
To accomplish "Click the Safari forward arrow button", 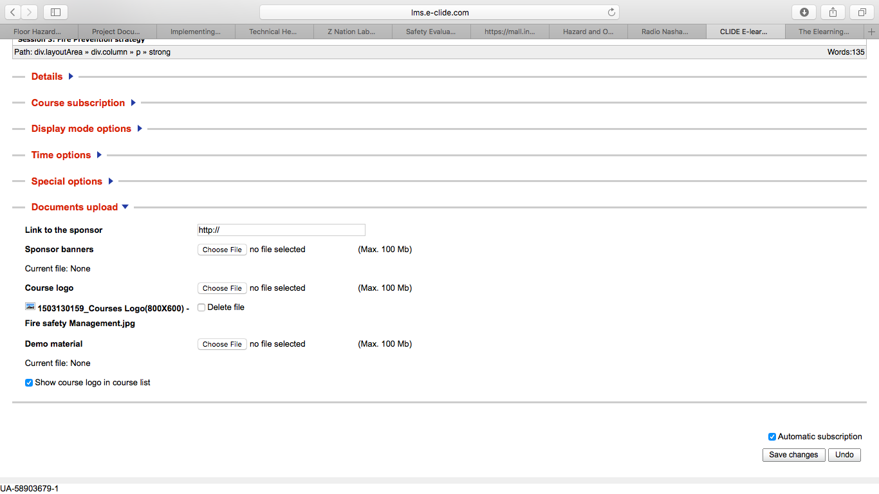I will 30,12.
